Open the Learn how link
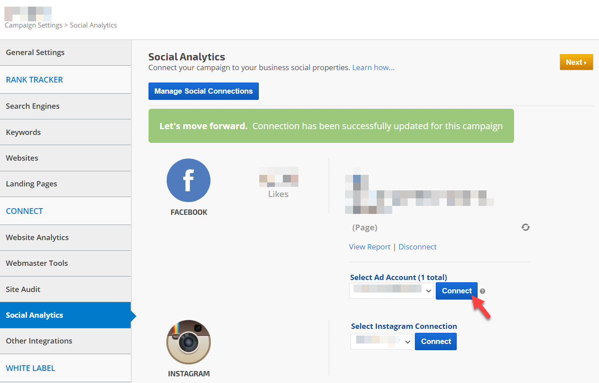The width and height of the screenshot is (599, 383). (373, 67)
